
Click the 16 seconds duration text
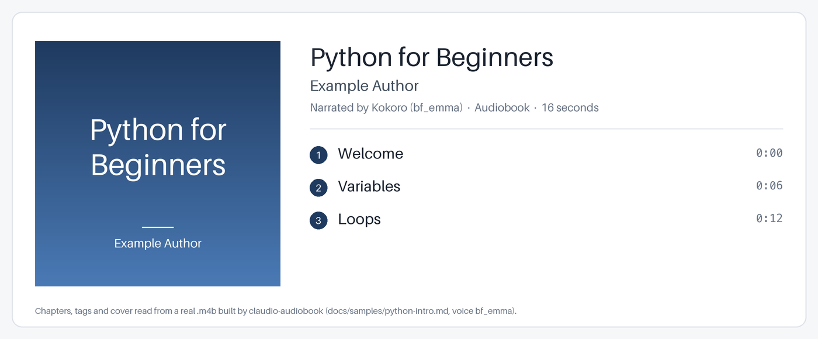[x=570, y=108]
